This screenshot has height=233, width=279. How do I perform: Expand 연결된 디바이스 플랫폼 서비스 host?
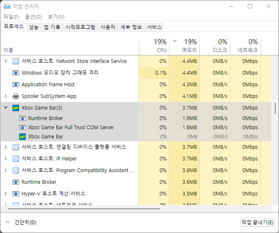[6, 147]
